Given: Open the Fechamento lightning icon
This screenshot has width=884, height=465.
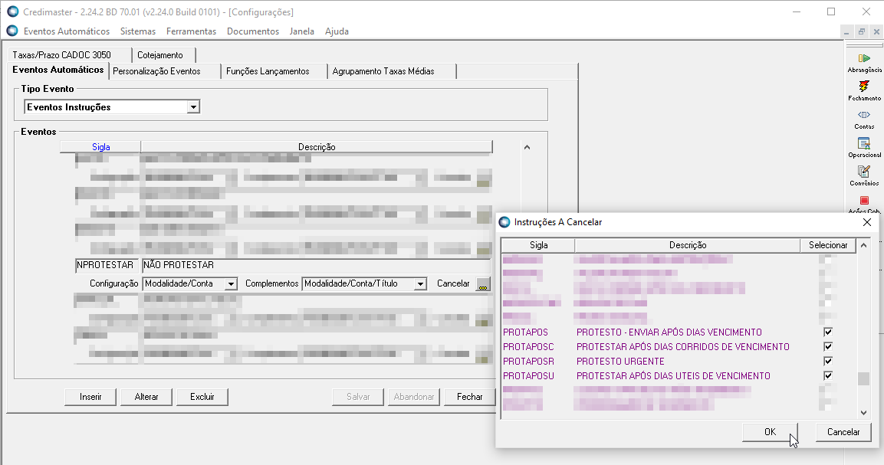Looking at the screenshot, I should (x=864, y=90).
